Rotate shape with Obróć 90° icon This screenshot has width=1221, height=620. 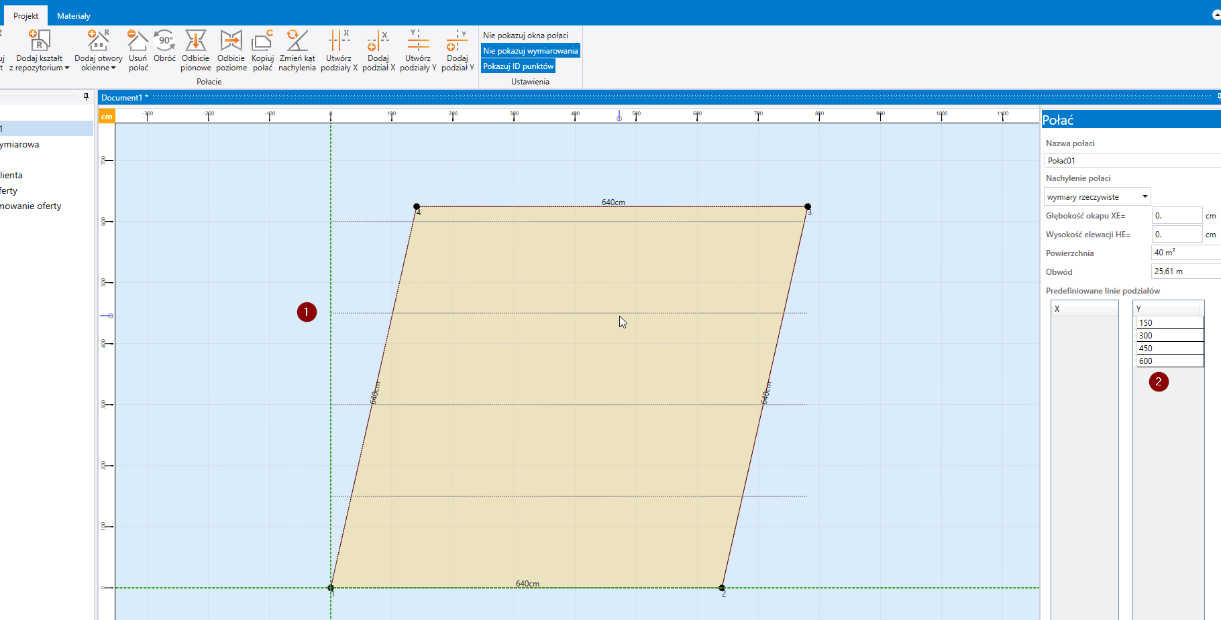click(x=164, y=42)
